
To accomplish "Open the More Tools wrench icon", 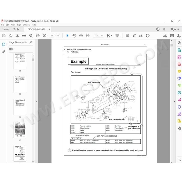I will click(x=179, y=128).
